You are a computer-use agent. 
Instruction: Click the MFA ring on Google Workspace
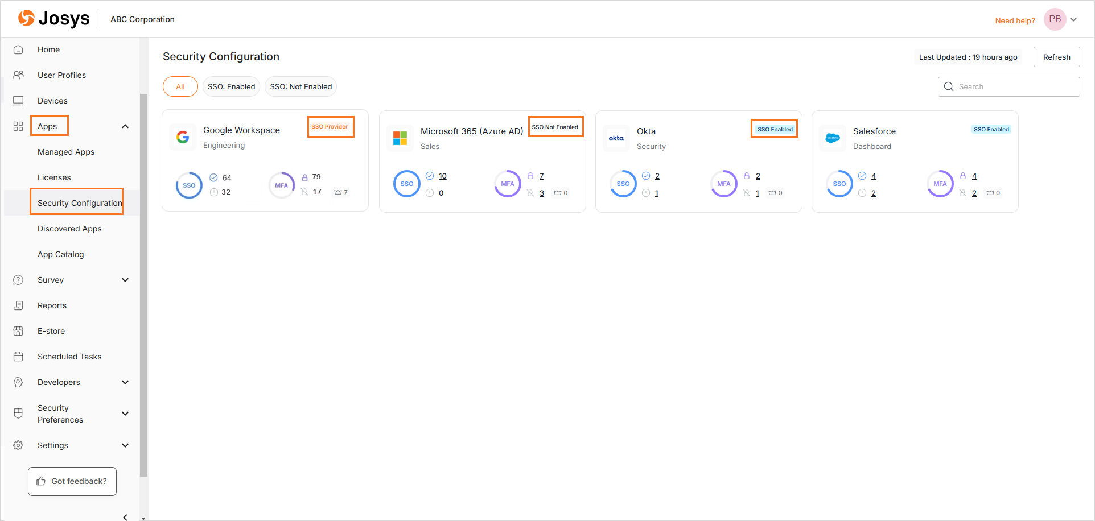[x=282, y=185]
